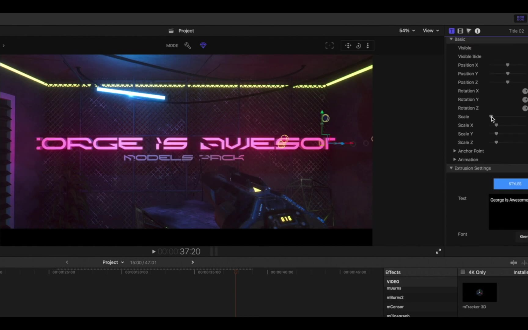The height and width of the screenshot is (330, 528).
Task: Expand viewer to full screen
Action: 438,251
